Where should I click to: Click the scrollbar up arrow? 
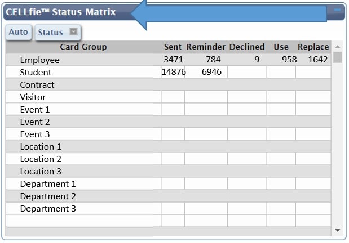337,47
